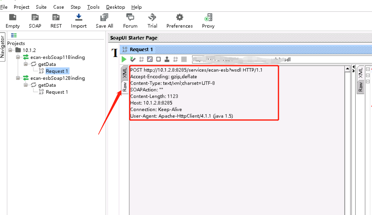Open the Help menu
This screenshot has width=372, height=215.
click(x=136, y=7)
